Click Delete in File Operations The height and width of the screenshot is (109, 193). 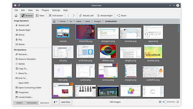click(x=22, y=64)
